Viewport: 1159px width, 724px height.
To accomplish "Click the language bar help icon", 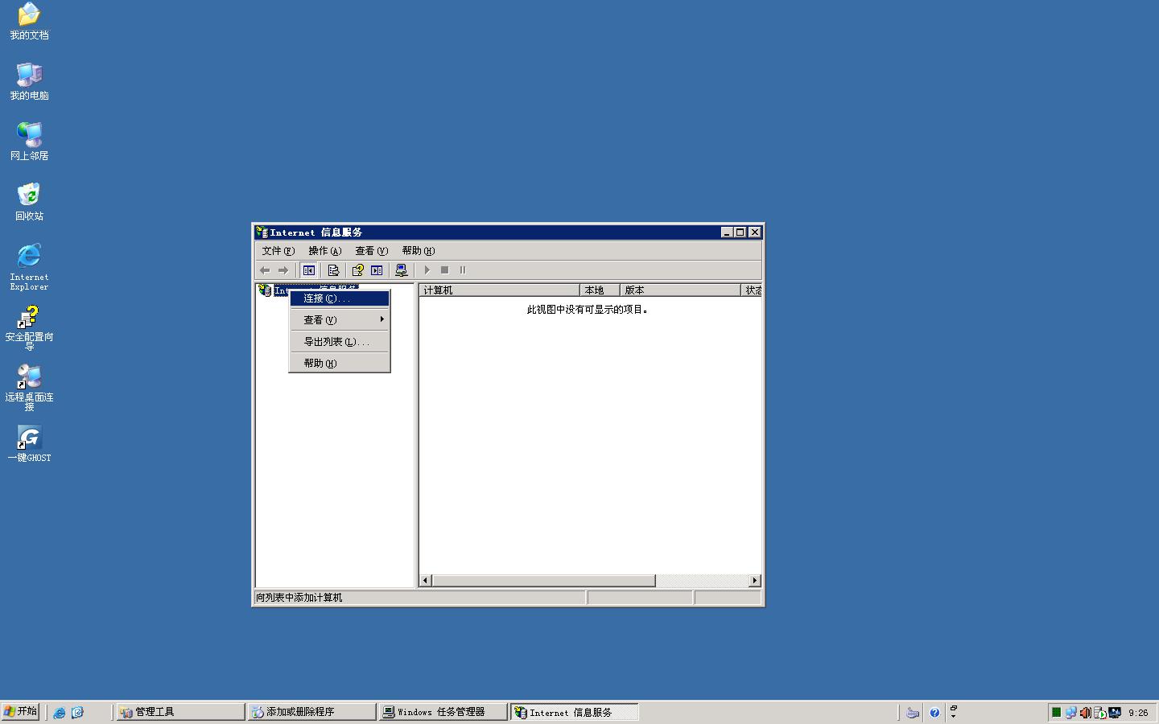I will pyautogui.click(x=934, y=713).
